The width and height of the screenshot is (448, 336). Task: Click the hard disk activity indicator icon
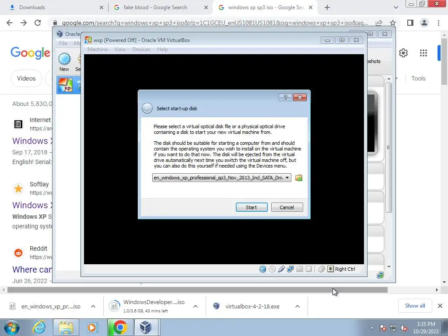262,269
